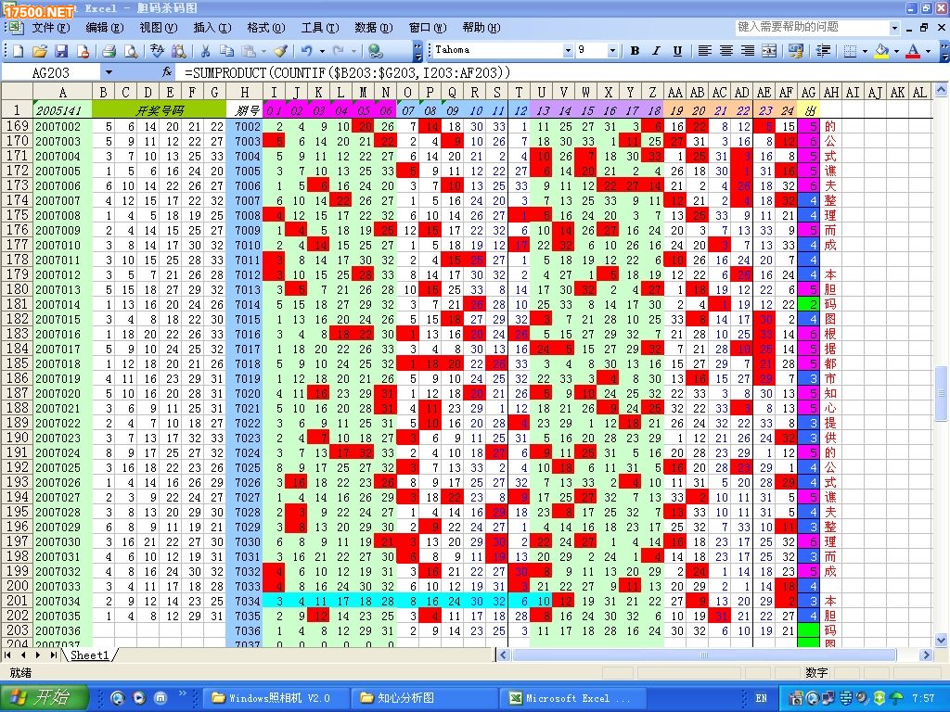
Task: Open the Tahoma font name dropdown
Action: [x=567, y=51]
